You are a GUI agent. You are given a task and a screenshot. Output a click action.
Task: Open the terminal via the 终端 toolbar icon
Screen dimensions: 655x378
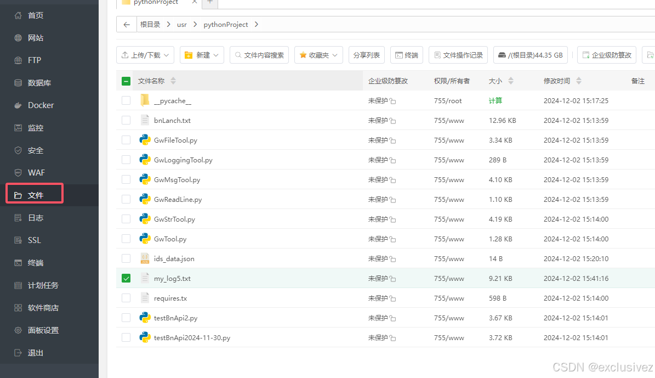click(406, 55)
